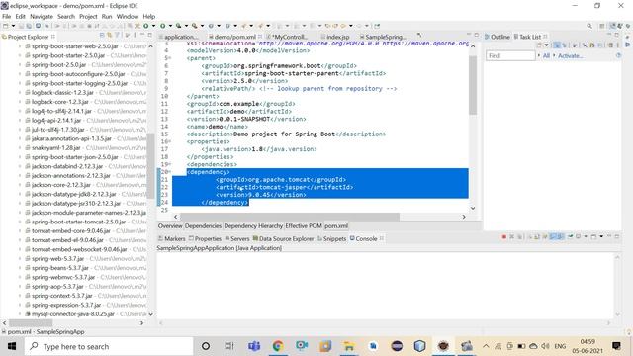Screen dimensions: 633x356
Task: Expand the spring-boot-starter-web-2.5.0.jar node
Action: point(20,46)
